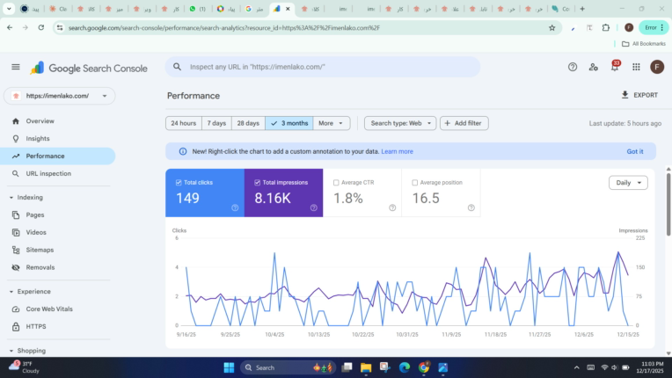Open the Videos indexing report

click(x=57, y=232)
